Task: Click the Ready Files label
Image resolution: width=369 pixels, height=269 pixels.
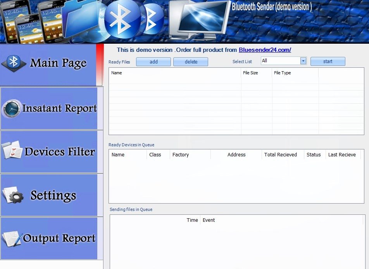Action: pyautogui.click(x=119, y=62)
